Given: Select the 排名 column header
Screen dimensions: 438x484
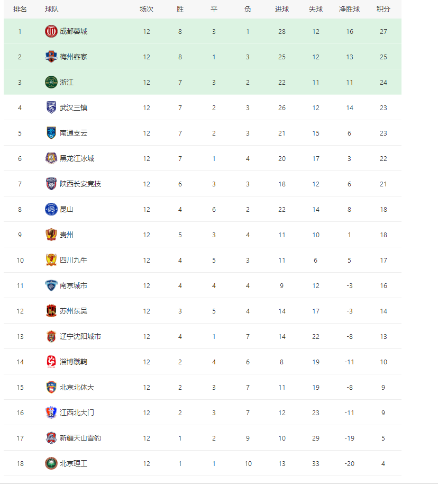Looking at the screenshot, I should (20, 9).
